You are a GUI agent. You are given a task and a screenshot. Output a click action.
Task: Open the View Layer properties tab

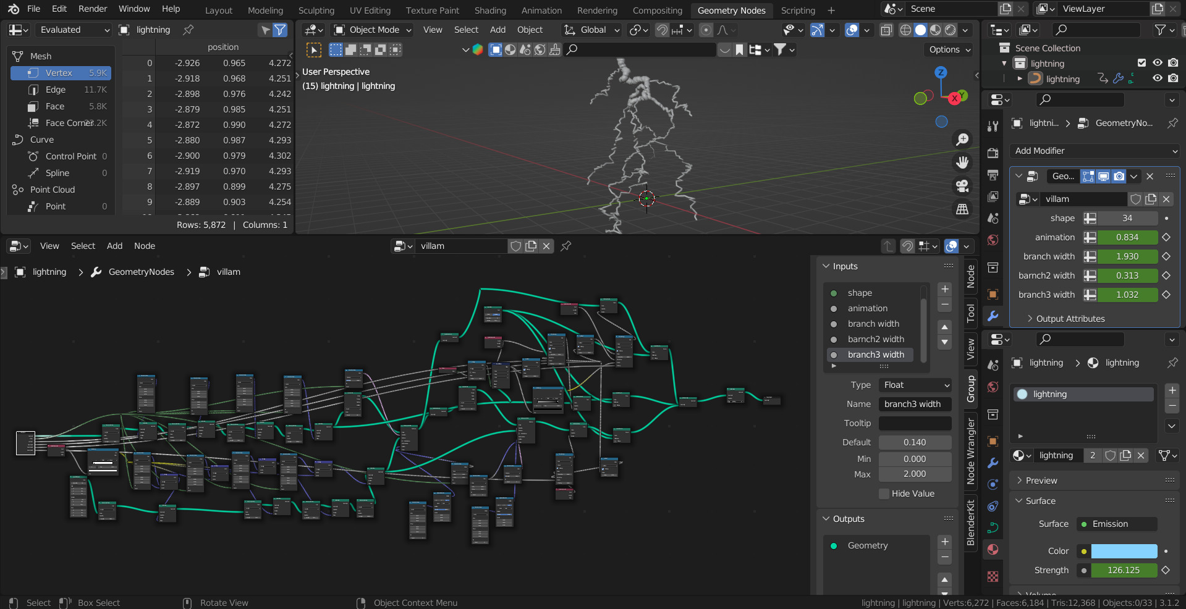[993, 196]
